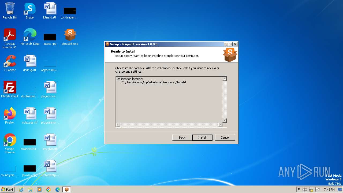Go Back in the Stopabit setup
The width and height of the screenshot is (343, 193).
pos(182,138)
